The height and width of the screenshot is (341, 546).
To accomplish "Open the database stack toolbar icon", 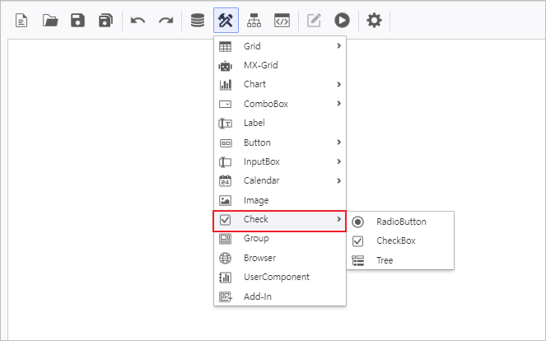I will [198, 21].
